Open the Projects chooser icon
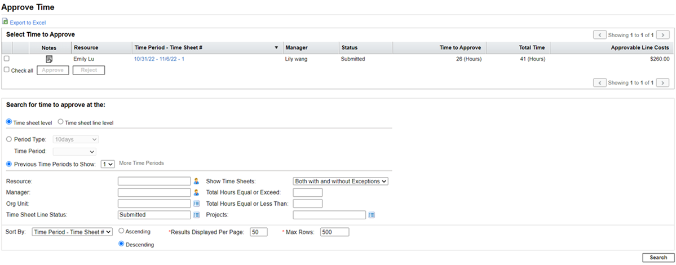676x265 pixels. (x=372, y=215)
